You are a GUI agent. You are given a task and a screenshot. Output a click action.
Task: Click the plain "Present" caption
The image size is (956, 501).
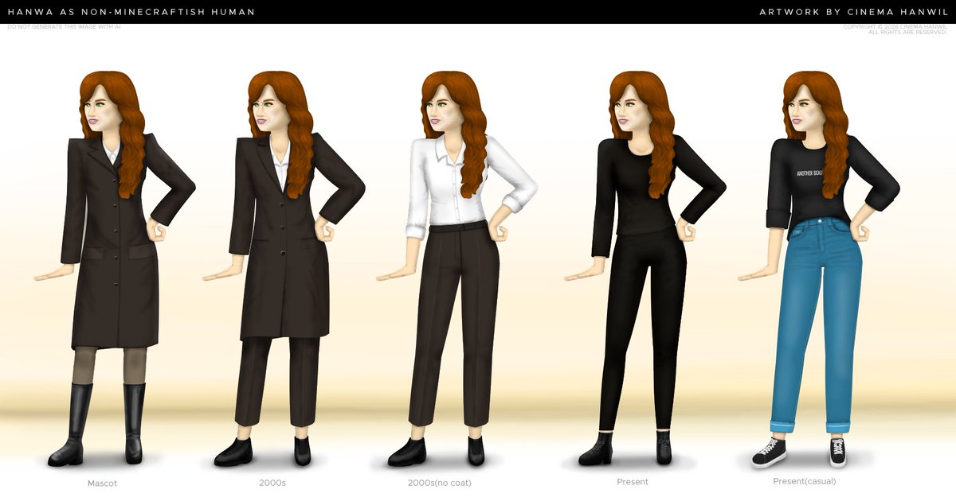click(x=633, y=482)
